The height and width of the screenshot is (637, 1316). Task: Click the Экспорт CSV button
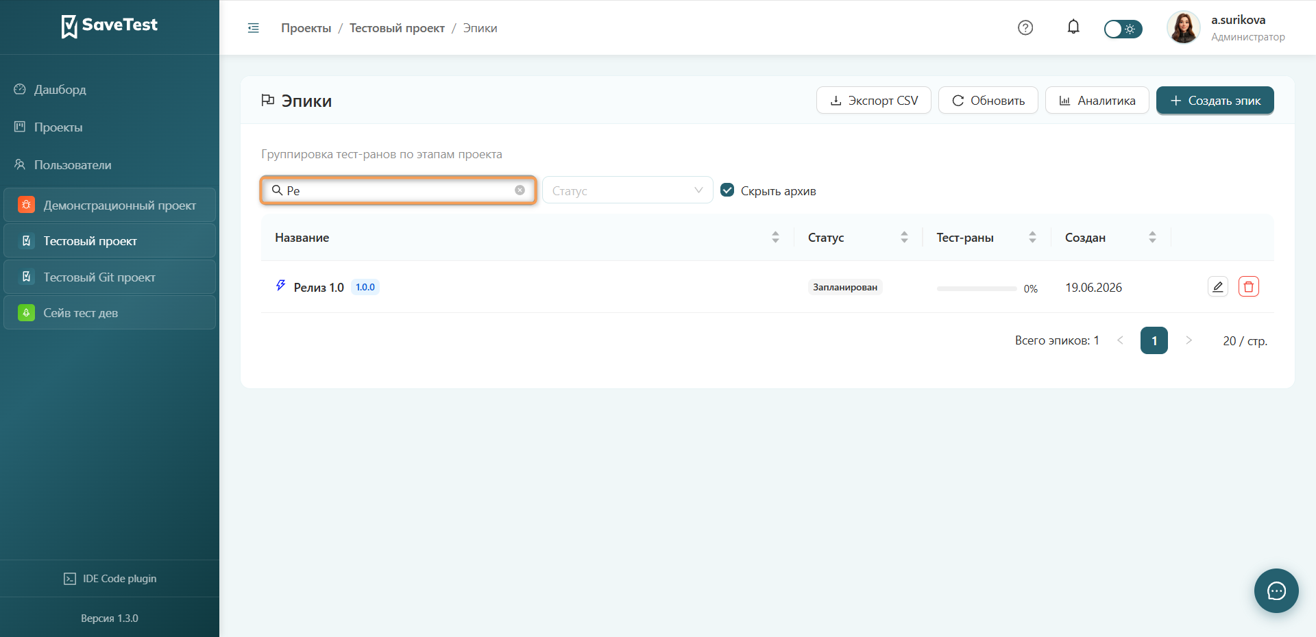point(874,101)
